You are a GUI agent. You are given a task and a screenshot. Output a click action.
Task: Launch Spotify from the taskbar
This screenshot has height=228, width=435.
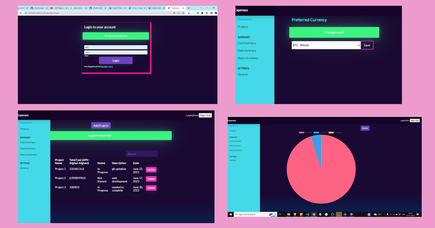(x=339, y=214)
